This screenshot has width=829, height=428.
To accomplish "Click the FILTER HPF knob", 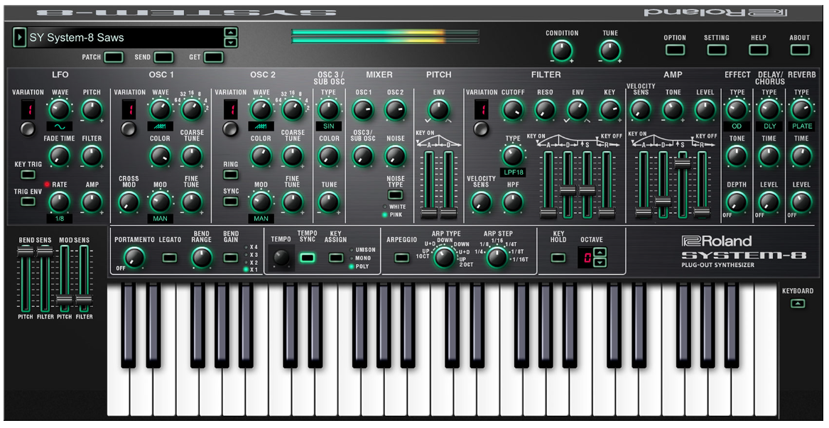I will [511, 203].
